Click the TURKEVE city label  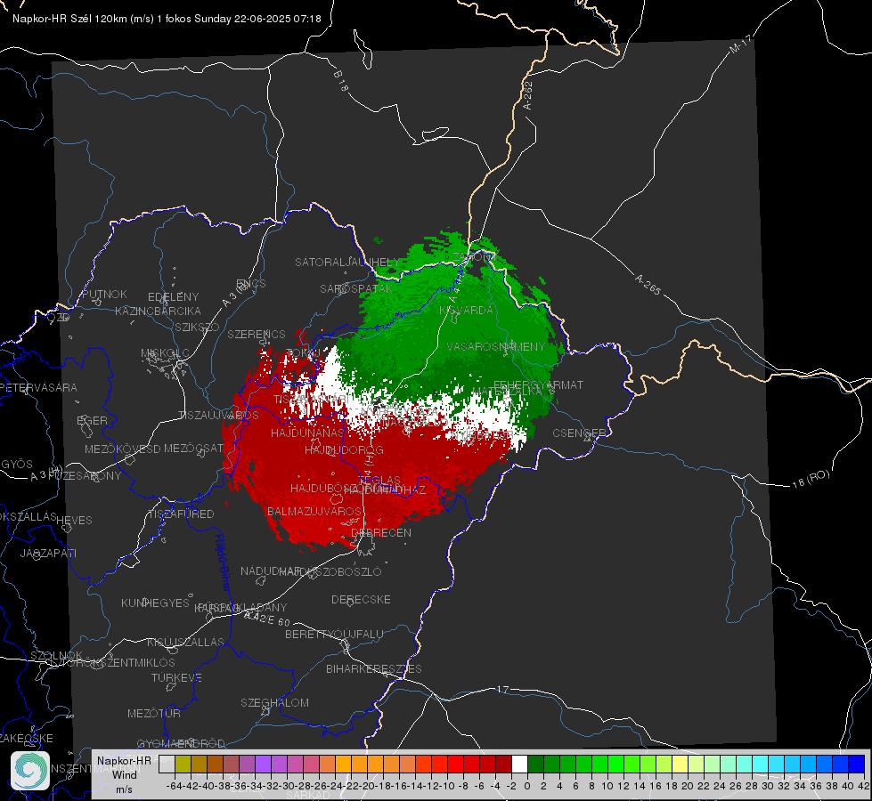(x=177, y=678)
